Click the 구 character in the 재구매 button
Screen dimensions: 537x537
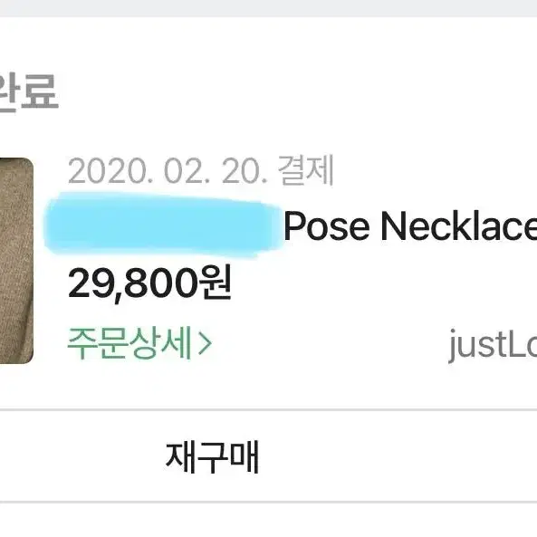(212, 457)
